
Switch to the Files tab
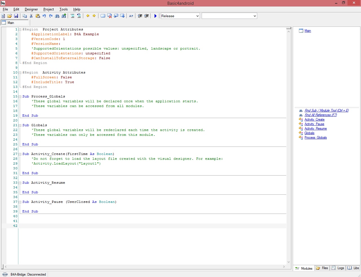tap(322, 268)
